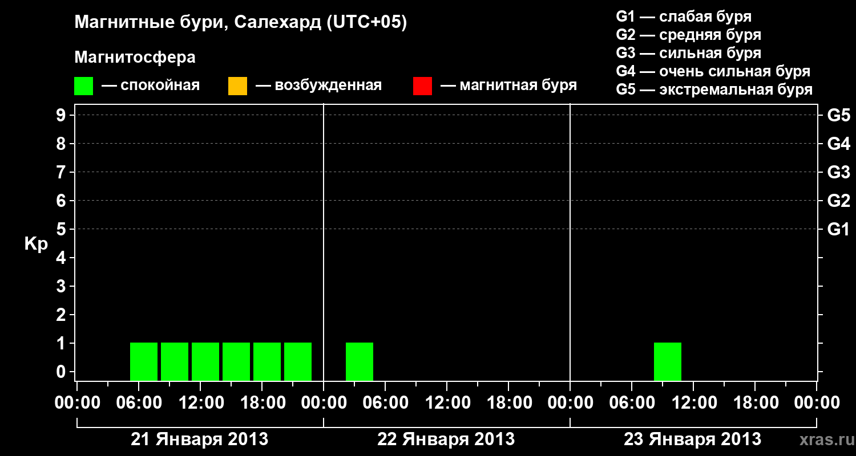This screenshot has width=856, height=456.
Task: Click the latest green bar on 21 Января
Action: pyautogui.click(x=298, y=361)
